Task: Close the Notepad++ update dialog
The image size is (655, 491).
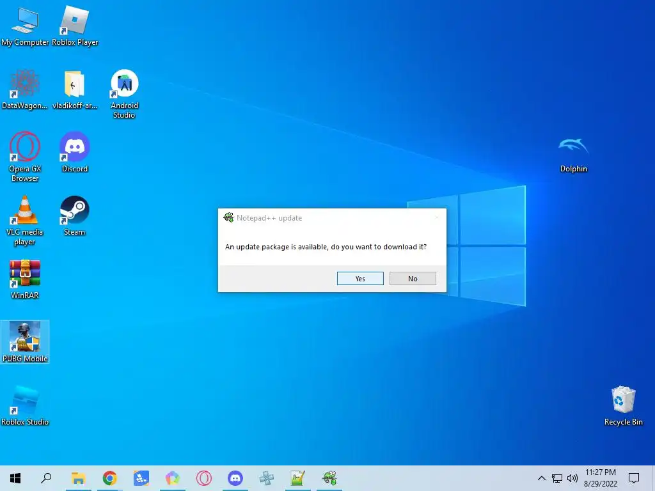Action: (436, 217)
